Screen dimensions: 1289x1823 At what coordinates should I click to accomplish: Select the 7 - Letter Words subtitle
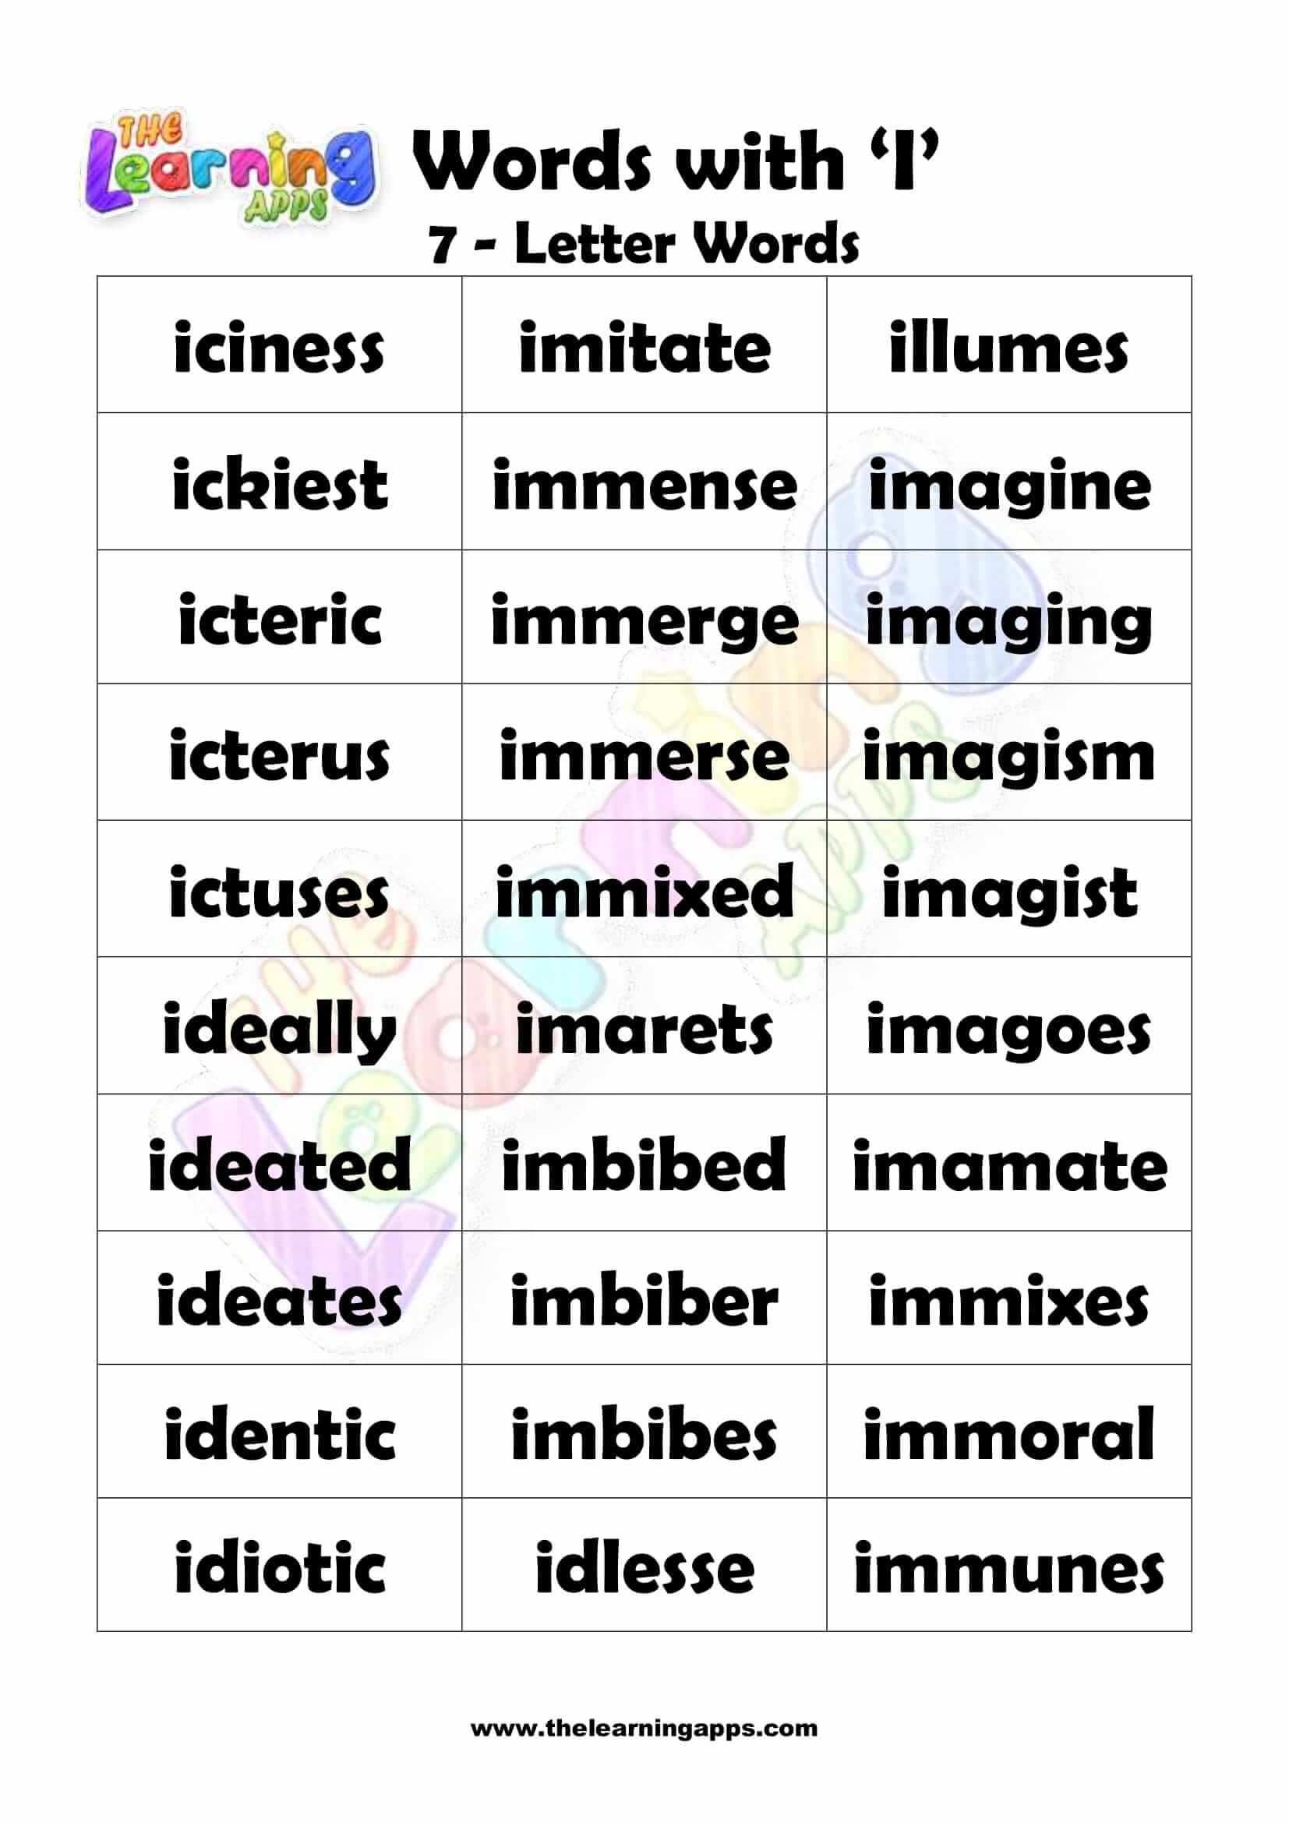644,244
